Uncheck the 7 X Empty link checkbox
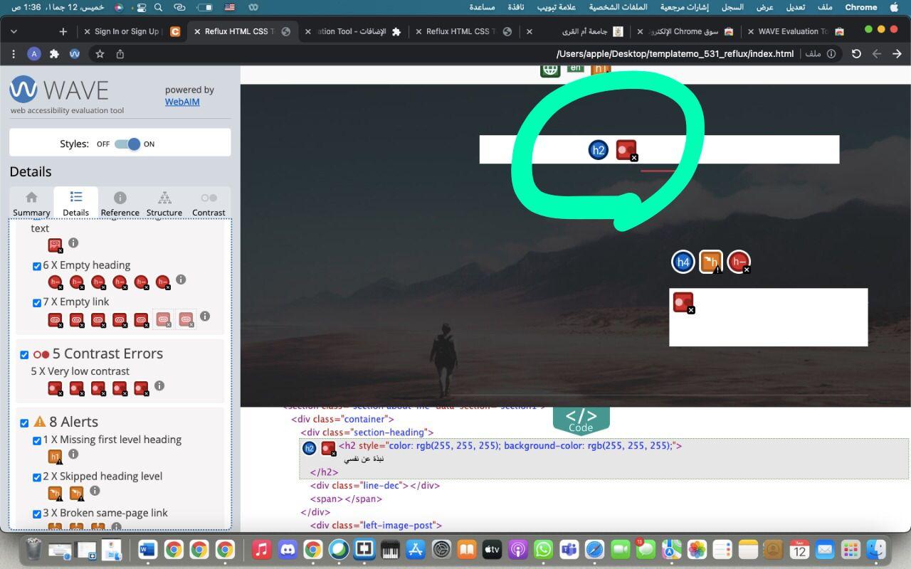 (37, 302)
